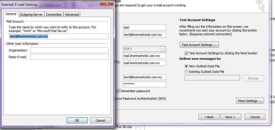Cancel the Internet E-mail Settings dialog
The width and height of the screenshot is (275, 130).
coord(101,120)
